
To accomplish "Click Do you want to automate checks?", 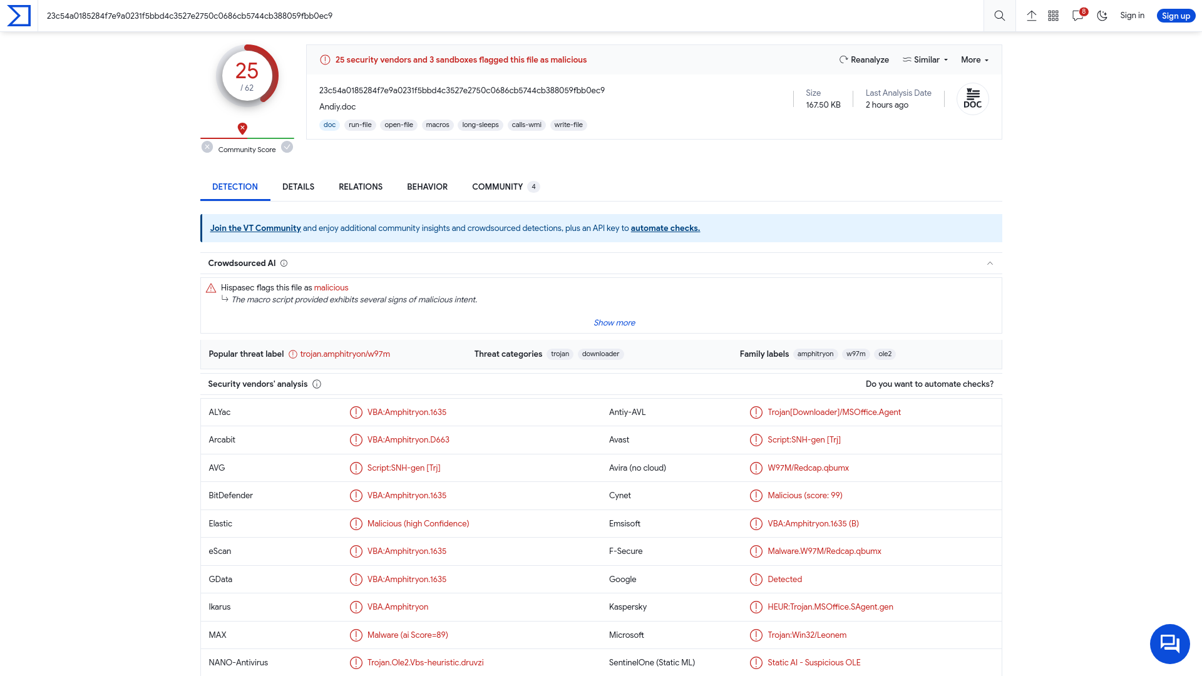I will pos(929,384).
